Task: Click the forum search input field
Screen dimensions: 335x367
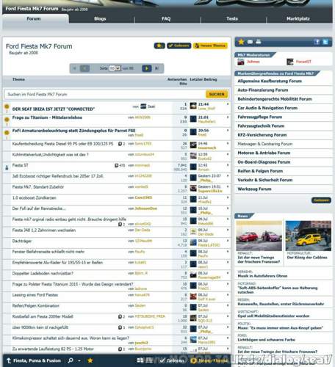Action: coord(105,95)
